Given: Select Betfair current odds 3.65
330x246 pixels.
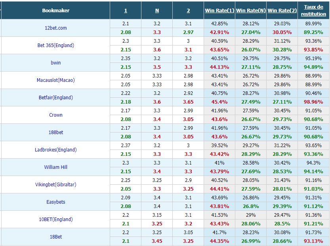Looking at the screenshot, I should point(188,102).
